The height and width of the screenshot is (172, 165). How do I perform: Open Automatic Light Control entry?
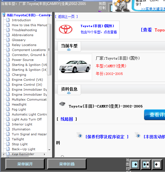29,114
